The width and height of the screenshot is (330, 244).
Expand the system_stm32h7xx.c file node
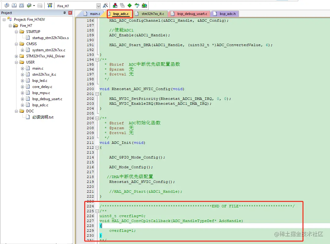22,50
